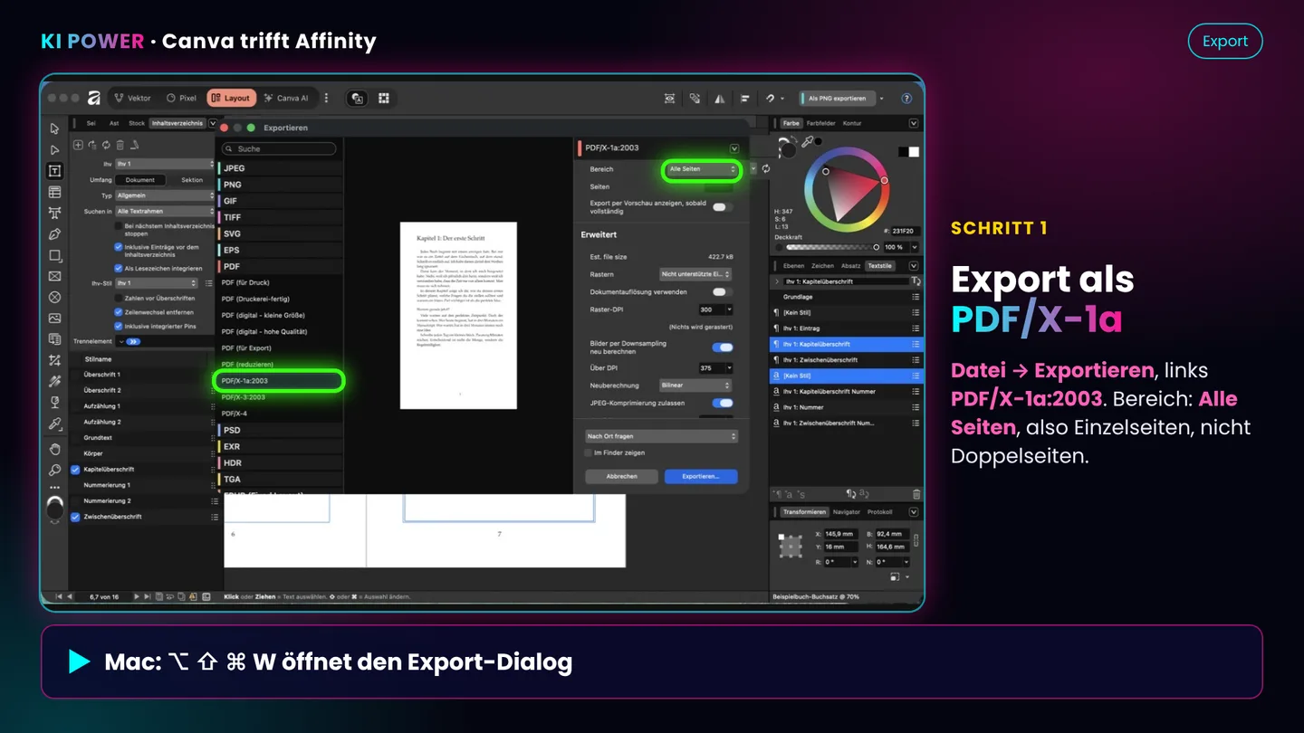
Task: Open the 'Alle Seiten' Bereich dropdown
Action: click(702, 169)
